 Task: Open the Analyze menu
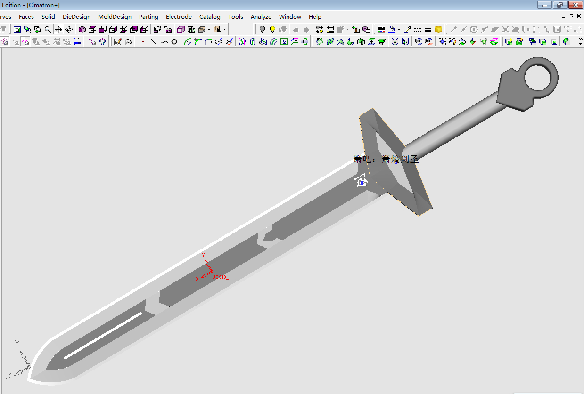tap(261, 16)
